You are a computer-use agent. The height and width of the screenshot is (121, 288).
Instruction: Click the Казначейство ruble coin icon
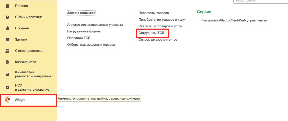tap(7, 62)
